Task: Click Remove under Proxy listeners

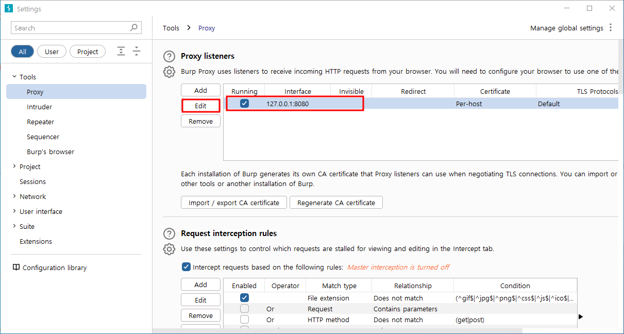Action: point(200,121)
